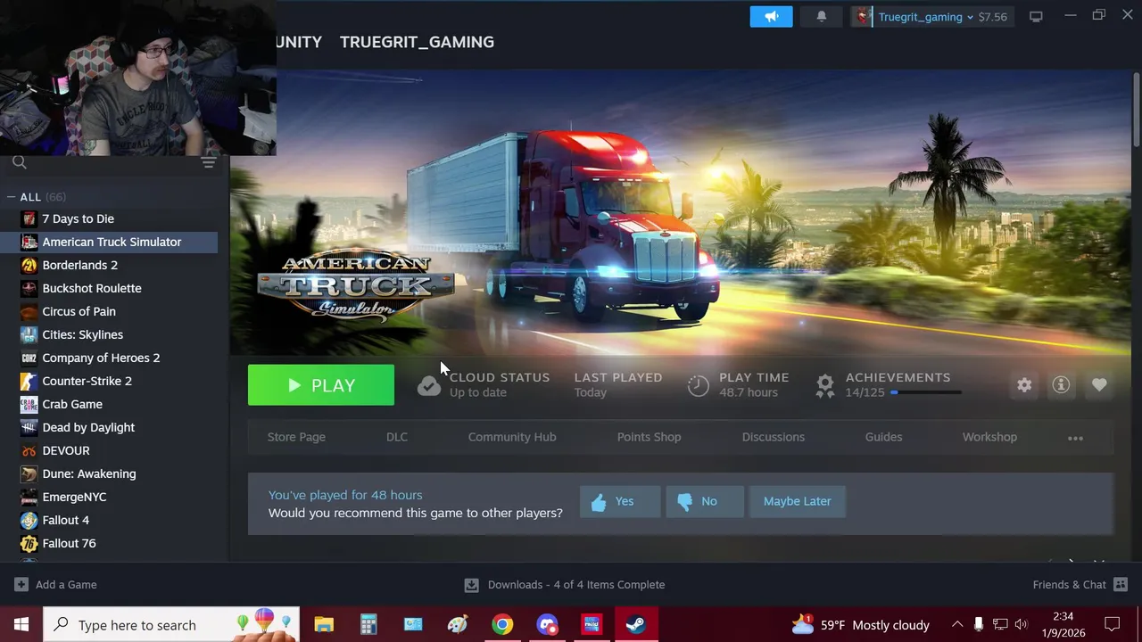Click No thumbs-down recommendation button

tap(704, 501)
